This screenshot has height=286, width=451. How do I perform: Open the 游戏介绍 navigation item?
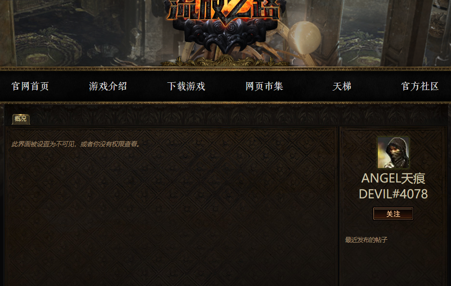tap(108, 86)
